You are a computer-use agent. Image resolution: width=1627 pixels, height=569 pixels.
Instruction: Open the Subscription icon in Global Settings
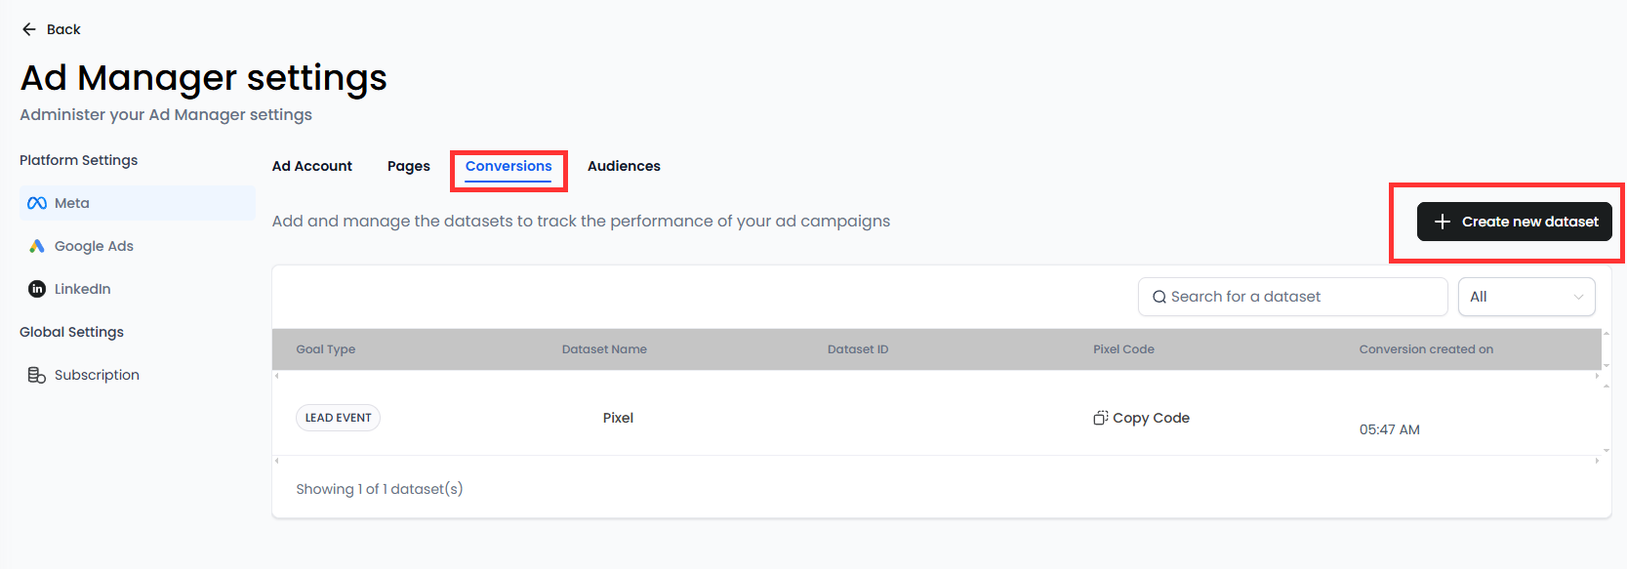37,375
